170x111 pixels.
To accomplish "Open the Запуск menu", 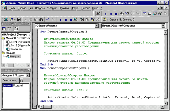I will (75, 8).
